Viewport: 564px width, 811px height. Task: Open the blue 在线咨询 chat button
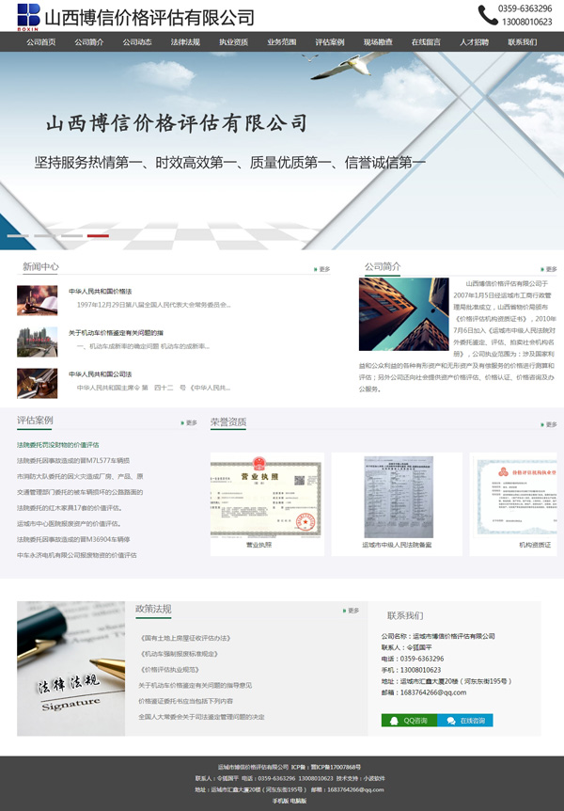(464, 721)
